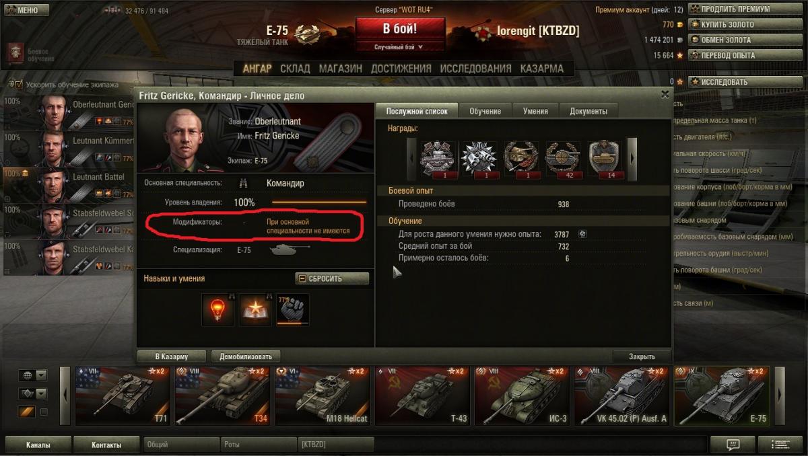Open the Умения tab
Screen dimensions: 808x456
click(535, 111)
